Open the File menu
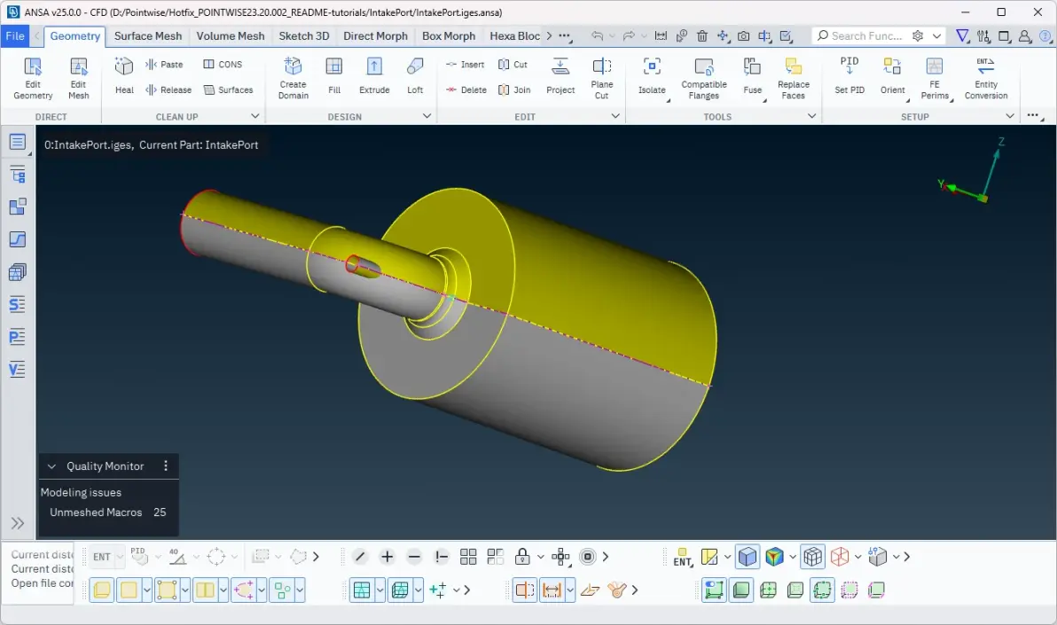This screenshot has width=1057, height=625. (x=15, y=35)
